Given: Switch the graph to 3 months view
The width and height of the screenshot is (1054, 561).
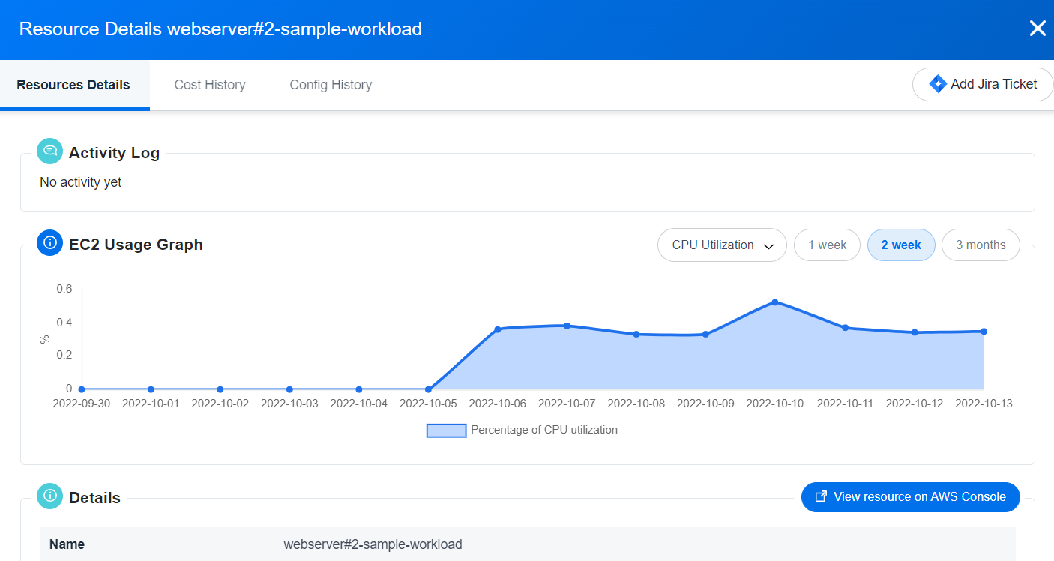Looking at the screenshot, I should [x=981, y=244].
